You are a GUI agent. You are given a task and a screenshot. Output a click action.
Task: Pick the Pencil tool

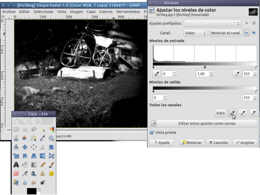(x=43, y=164)
